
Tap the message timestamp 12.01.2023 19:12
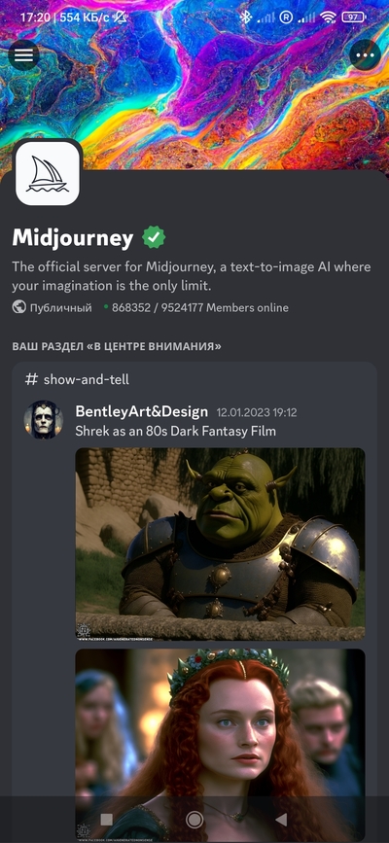(257, 413)
